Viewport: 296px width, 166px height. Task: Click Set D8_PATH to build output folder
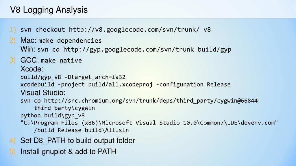(77, 141)
